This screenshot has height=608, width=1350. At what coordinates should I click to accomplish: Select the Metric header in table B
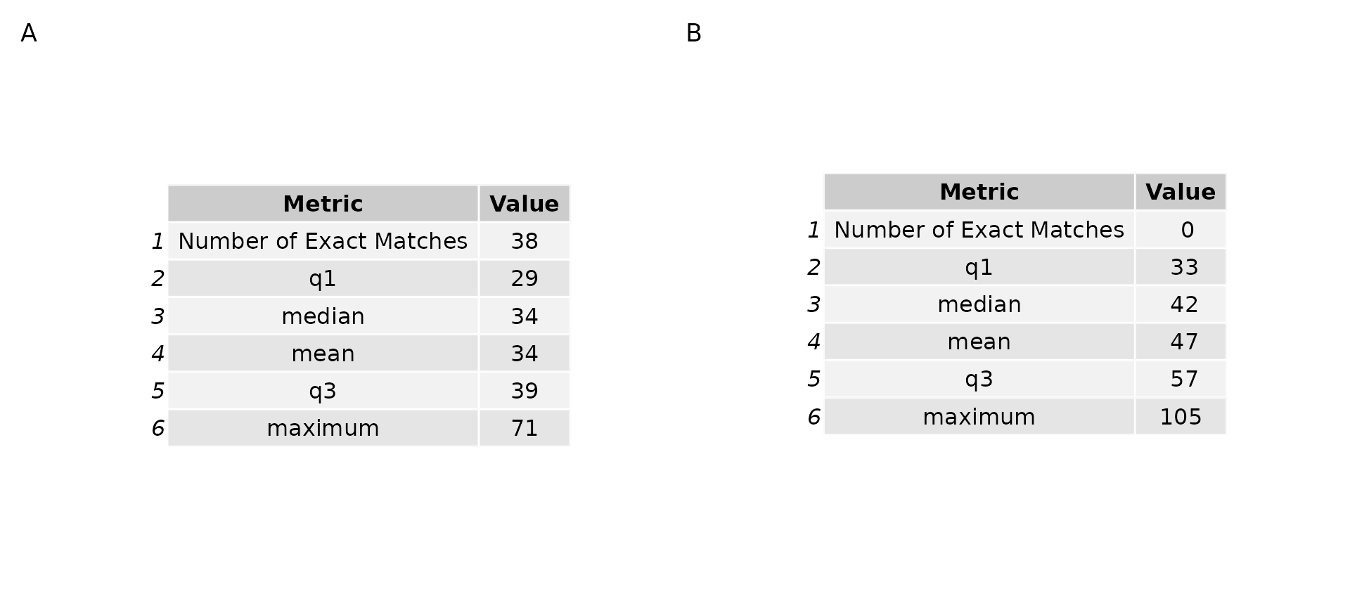coord(979,192)
